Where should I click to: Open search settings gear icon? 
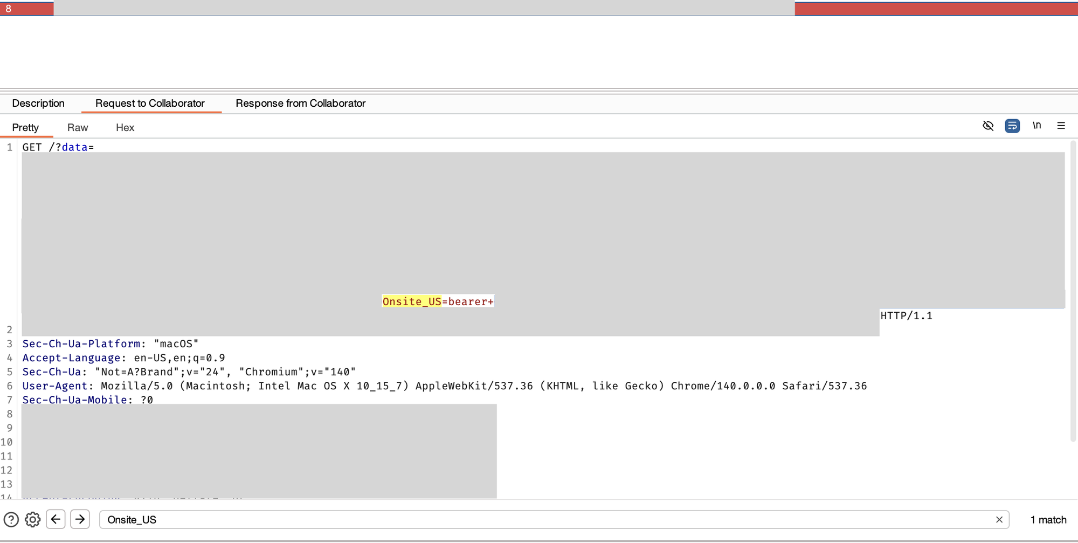click(32, 519)
